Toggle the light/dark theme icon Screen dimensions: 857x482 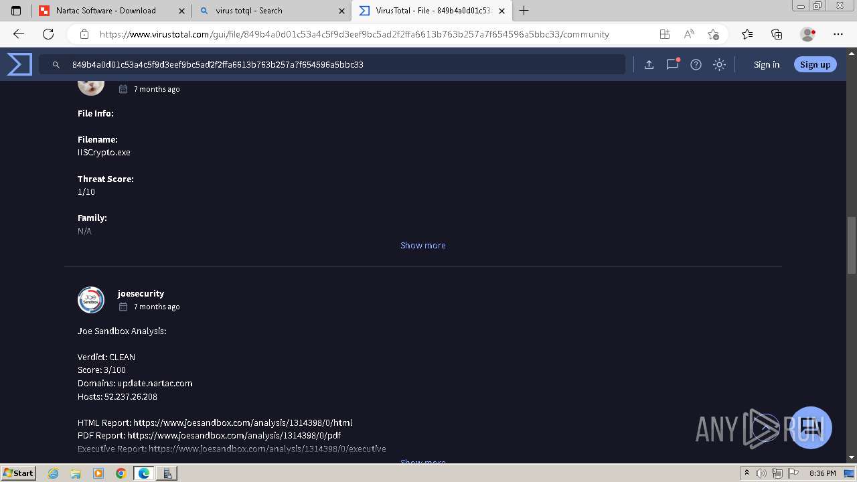pyautogui.click(x=719, y=64)
